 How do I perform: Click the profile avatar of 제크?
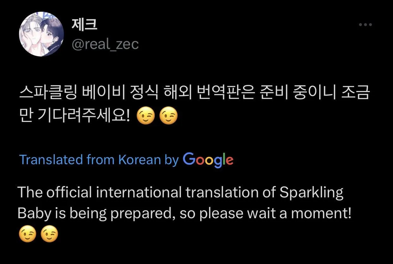tap(41, 34)
